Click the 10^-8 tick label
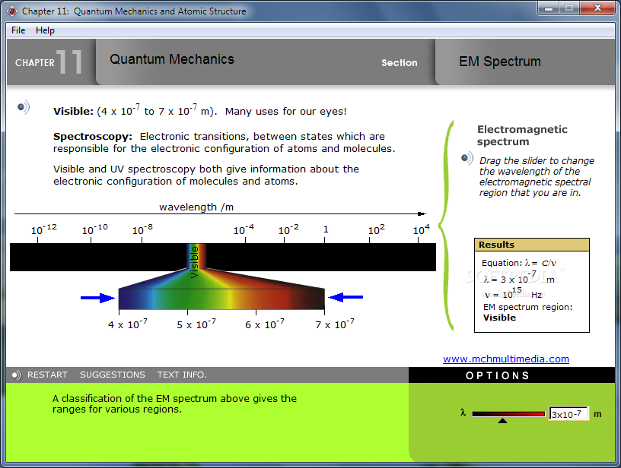The image size is (621, 468). 142,229
